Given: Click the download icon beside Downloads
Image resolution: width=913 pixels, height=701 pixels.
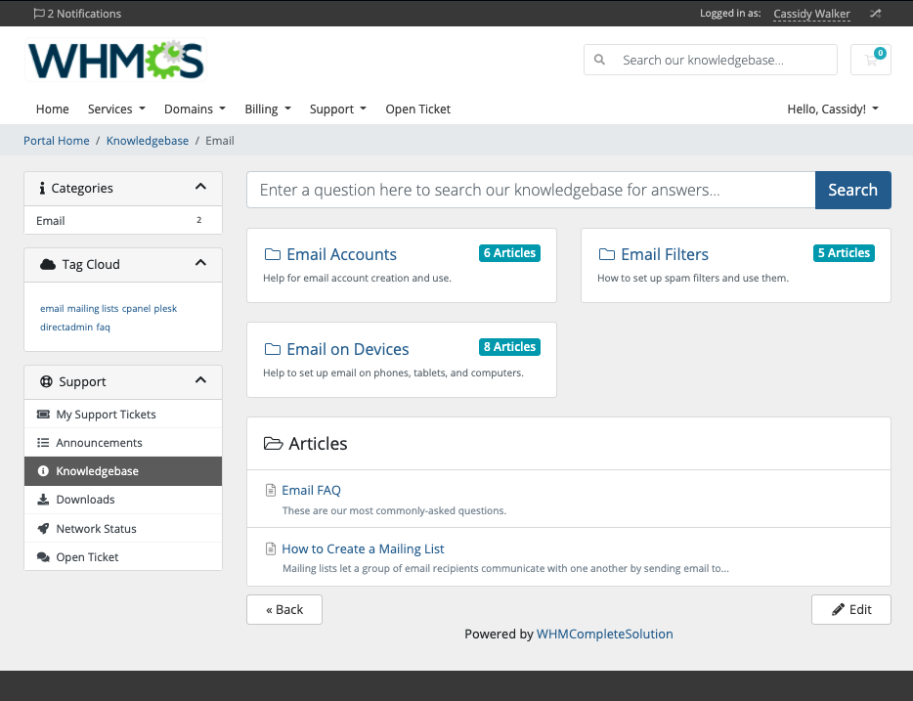Looking at the screenshot, I should click(x=43, y=500).
